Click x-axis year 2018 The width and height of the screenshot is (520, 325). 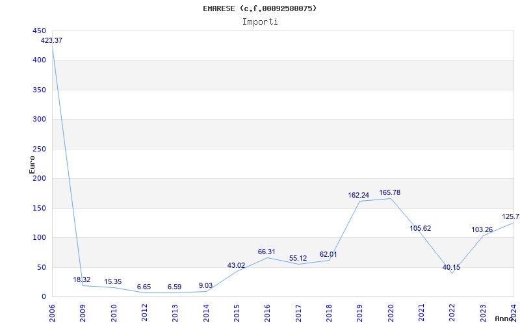pyautogui.click(x=329, y=313)
